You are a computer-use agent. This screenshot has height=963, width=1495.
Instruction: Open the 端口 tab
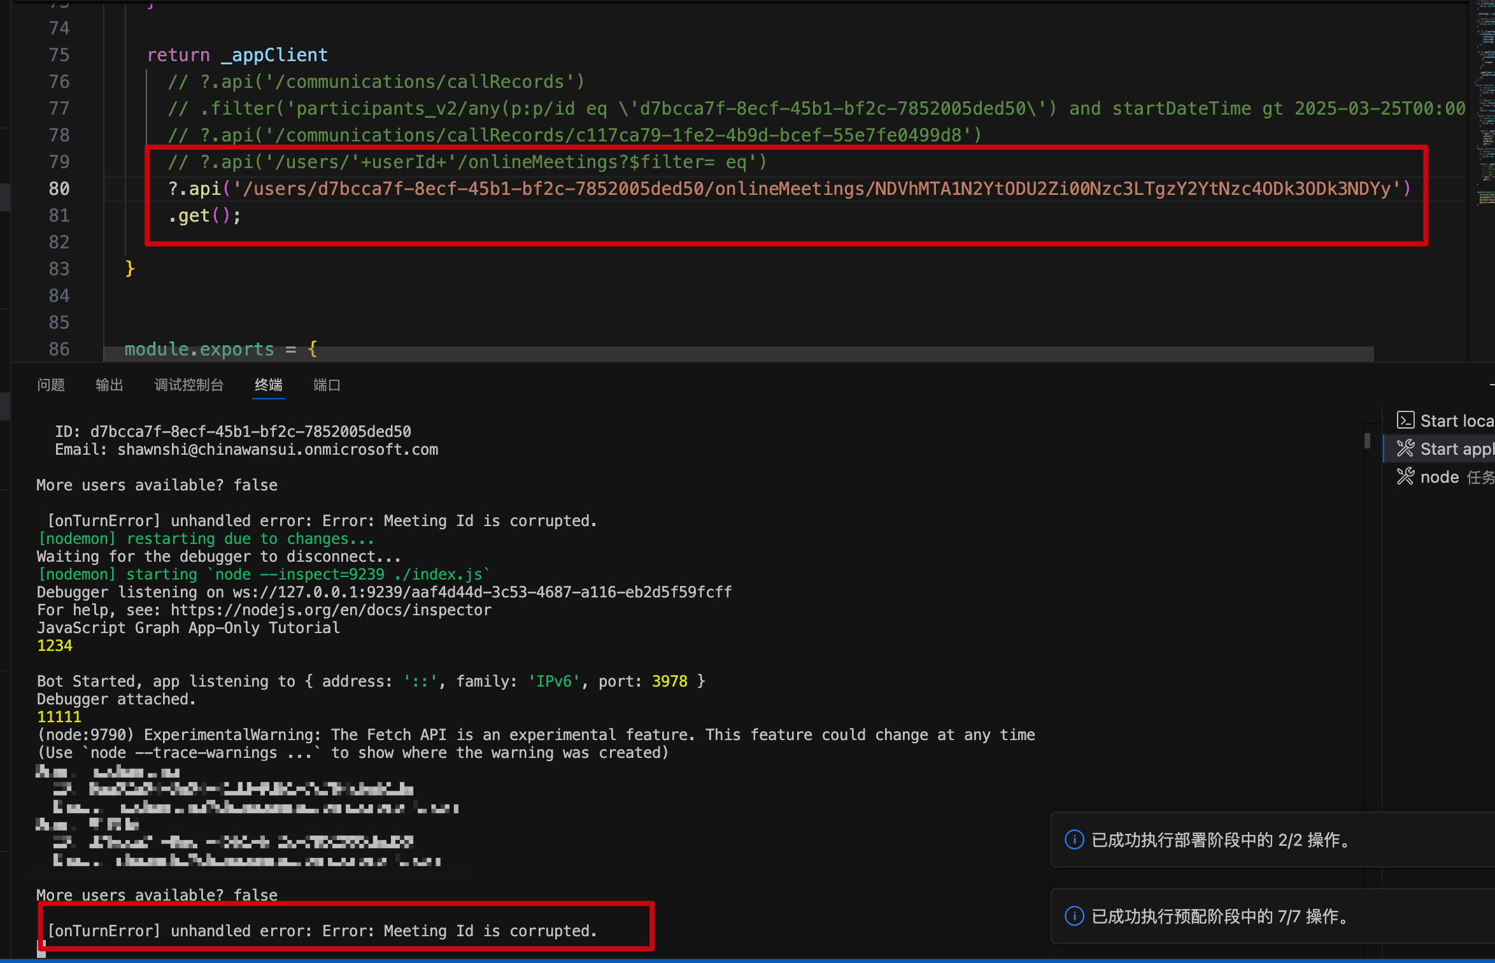(327, 385)
